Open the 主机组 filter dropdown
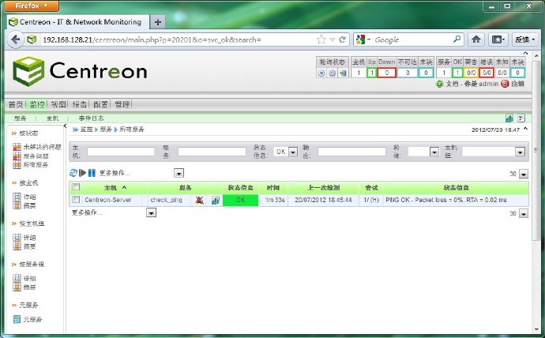 [x=520, y=152]
